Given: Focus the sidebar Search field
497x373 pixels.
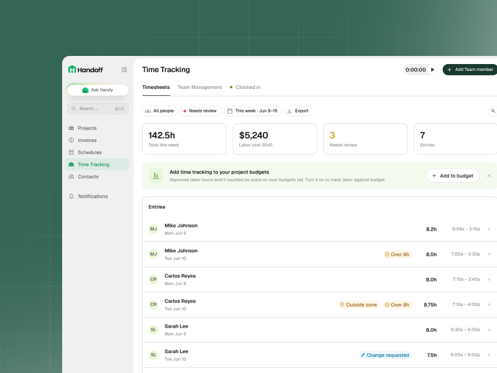Looking at the screenshot, I should coord(98,109).
